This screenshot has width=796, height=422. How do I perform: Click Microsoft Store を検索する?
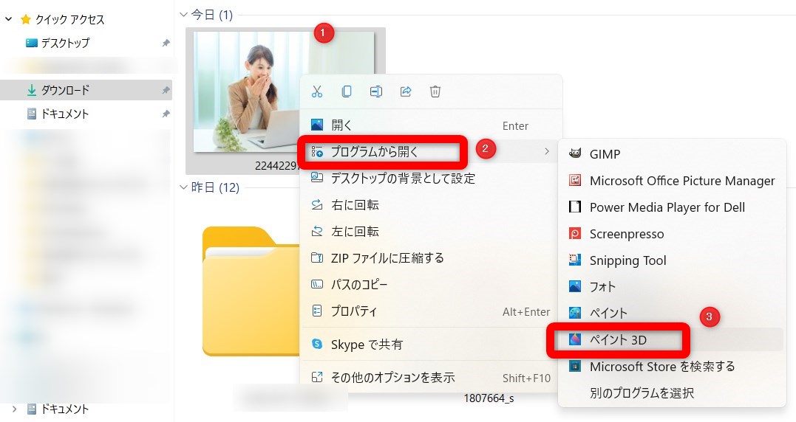point(661,367)
